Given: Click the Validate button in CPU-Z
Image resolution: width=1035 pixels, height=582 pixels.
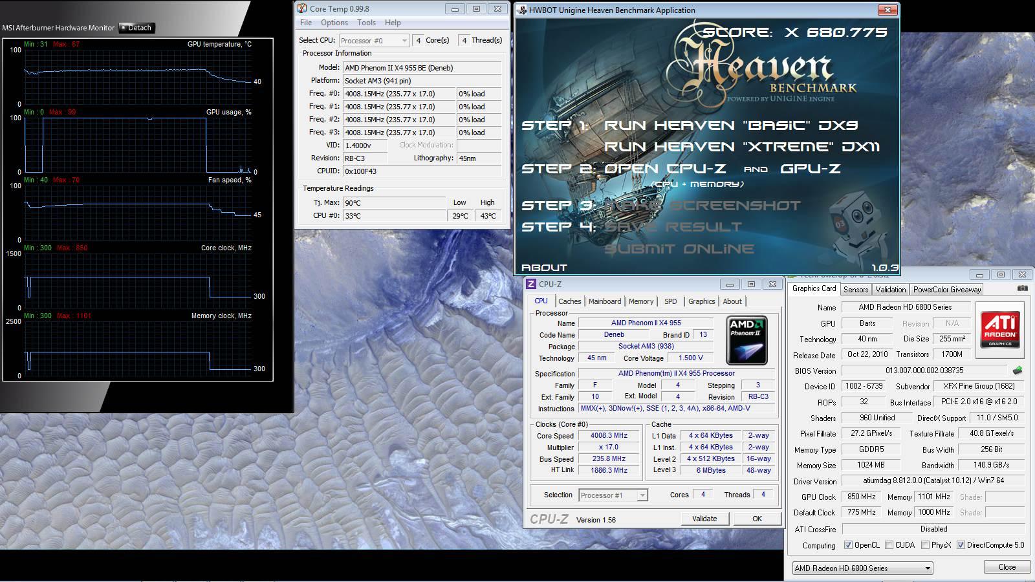Looking at the screenshot, I should pyautogui.click(x=704, y=519).
